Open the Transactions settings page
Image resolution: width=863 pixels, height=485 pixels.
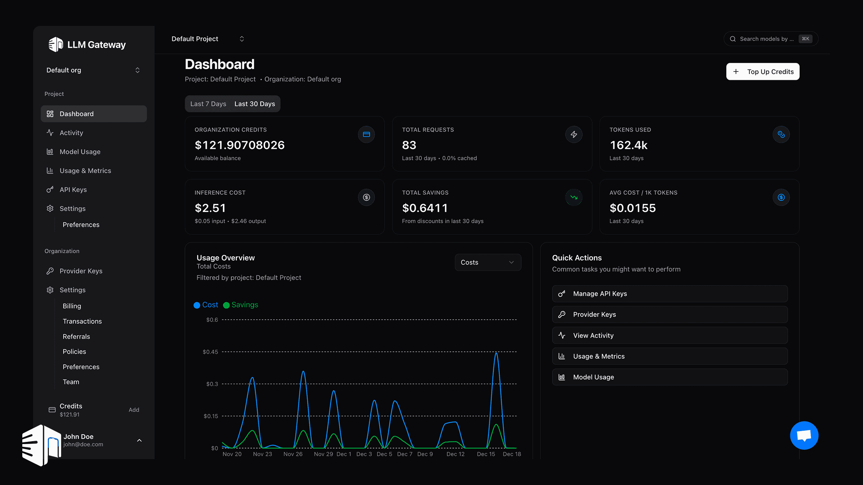click(82, 321)
